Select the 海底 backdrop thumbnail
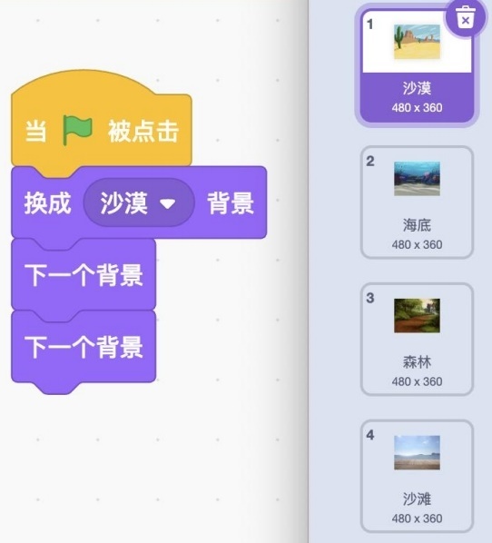Screen dimensions: 492x543 pos(418,202)
